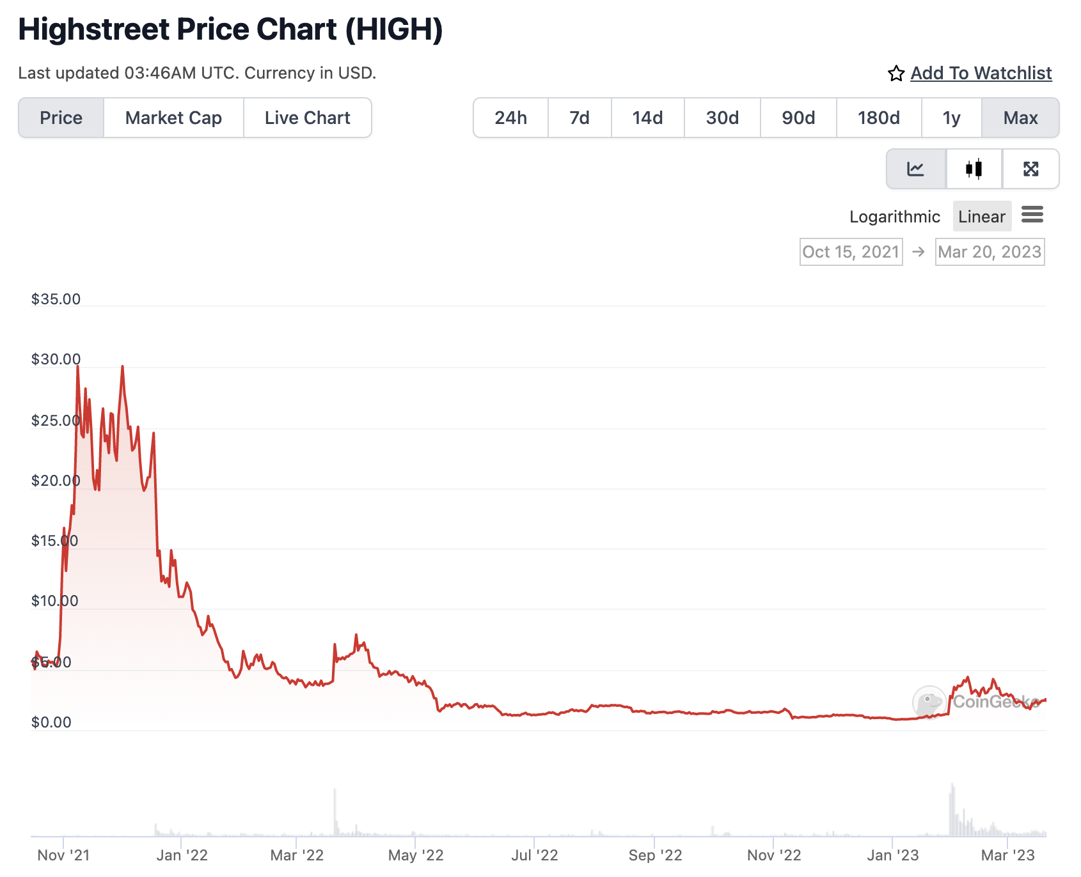
Task: Enable Logarithmic scale
Action: 894,217
